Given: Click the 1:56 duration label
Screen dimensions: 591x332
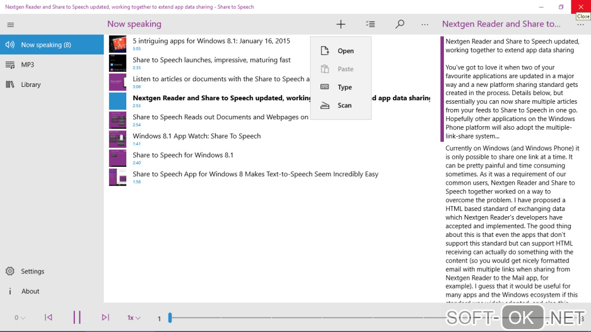Looking at the screenshot, I should [137, 181].
